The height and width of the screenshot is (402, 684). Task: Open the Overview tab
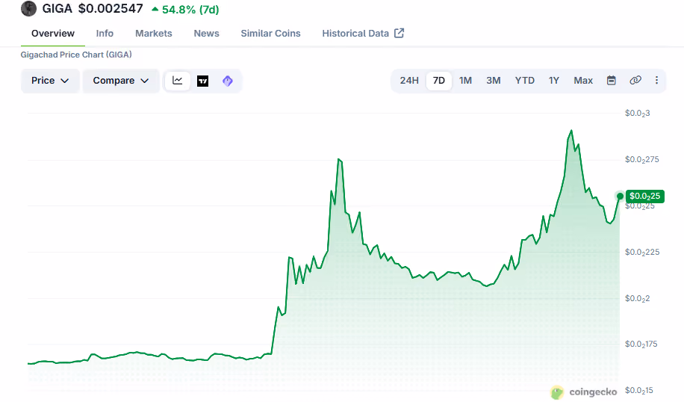(53, 34)
